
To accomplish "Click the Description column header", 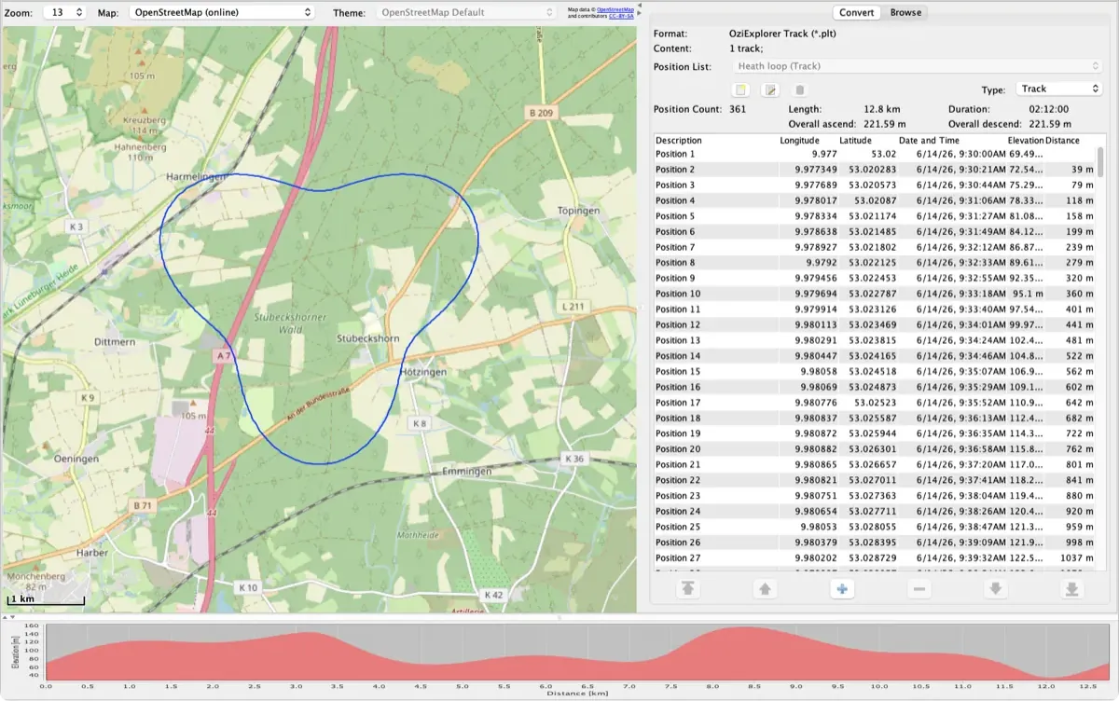I will click(715, 141).
